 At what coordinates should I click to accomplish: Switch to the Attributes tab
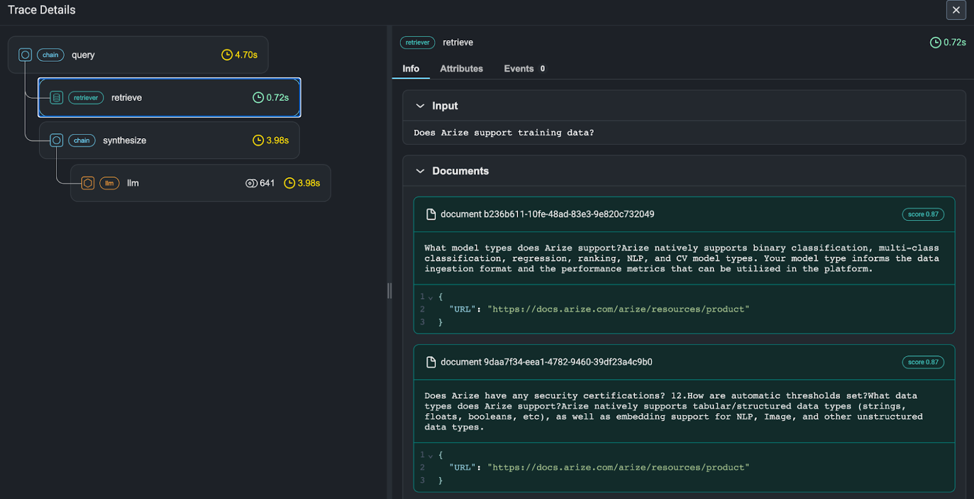click(461, 69)
